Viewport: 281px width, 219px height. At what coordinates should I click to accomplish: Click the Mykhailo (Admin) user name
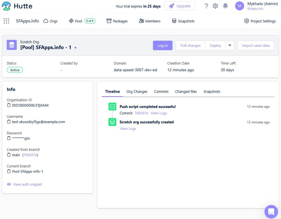263,4
